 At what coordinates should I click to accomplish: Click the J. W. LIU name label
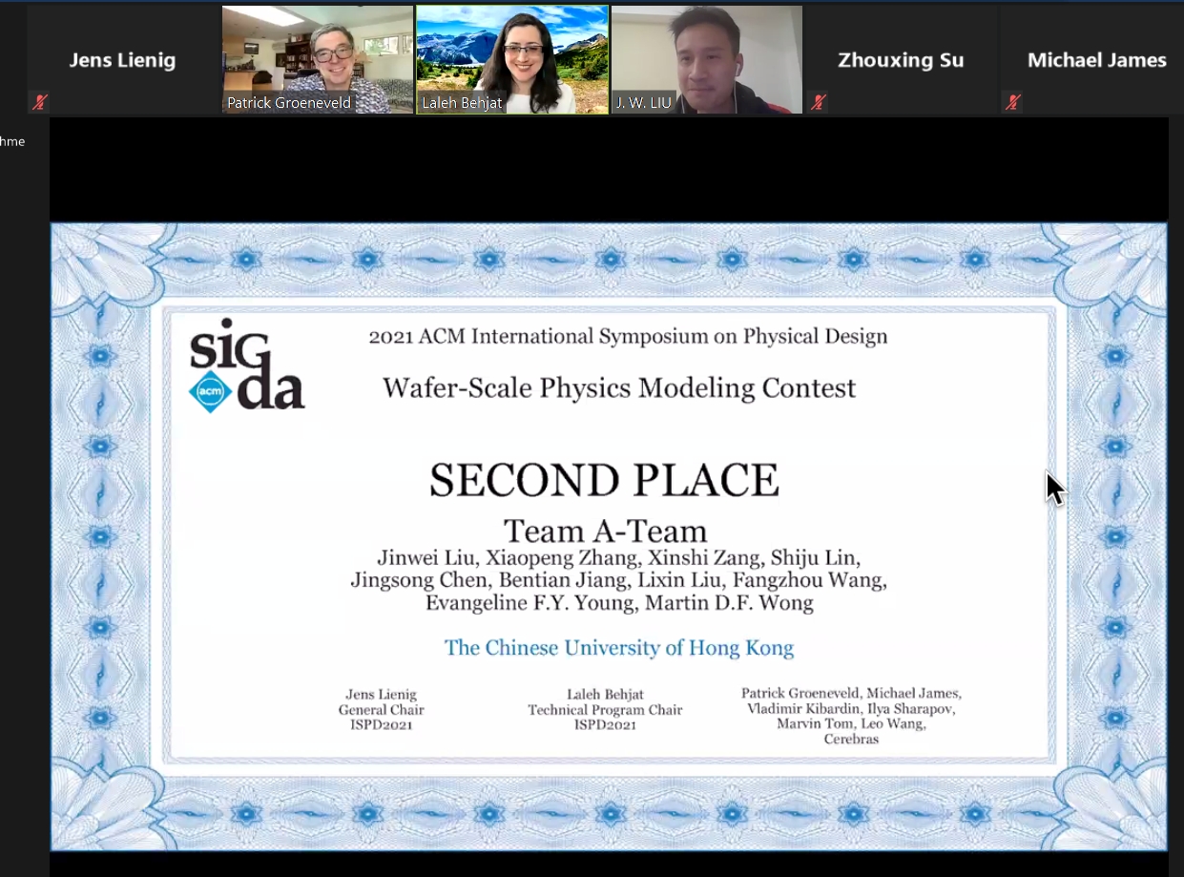click(644, 103)
